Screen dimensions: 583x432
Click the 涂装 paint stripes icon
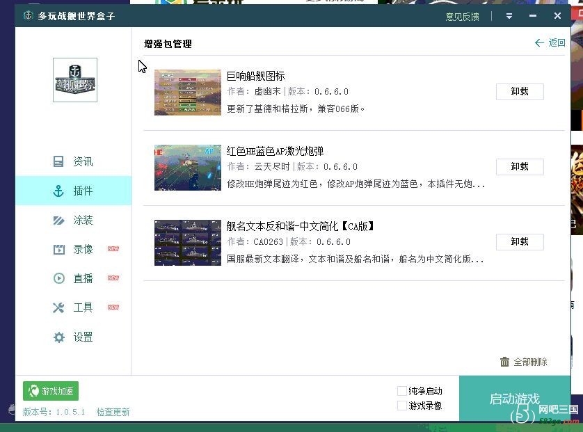click(x=58, y=220)
